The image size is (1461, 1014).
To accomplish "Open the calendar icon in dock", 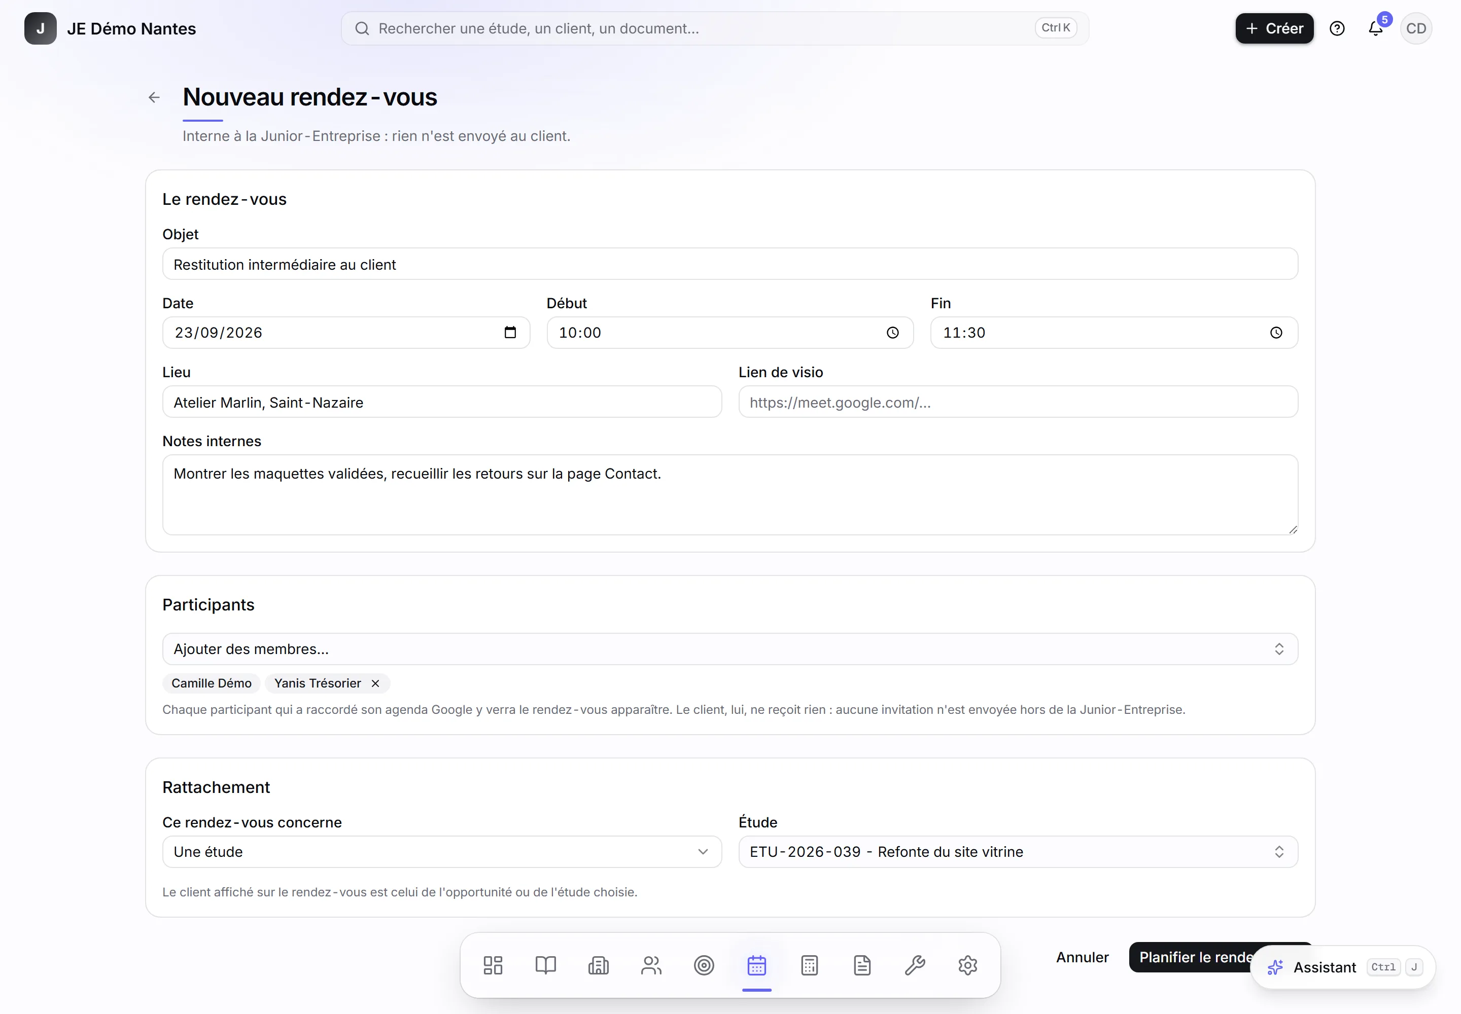I will 756,966.
